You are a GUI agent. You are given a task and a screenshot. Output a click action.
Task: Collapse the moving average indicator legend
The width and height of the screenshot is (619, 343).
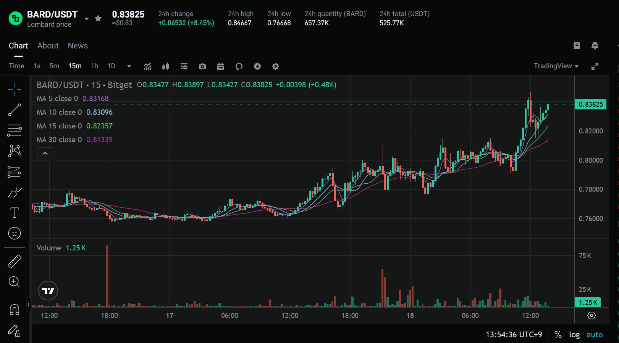tap(45, 153)
